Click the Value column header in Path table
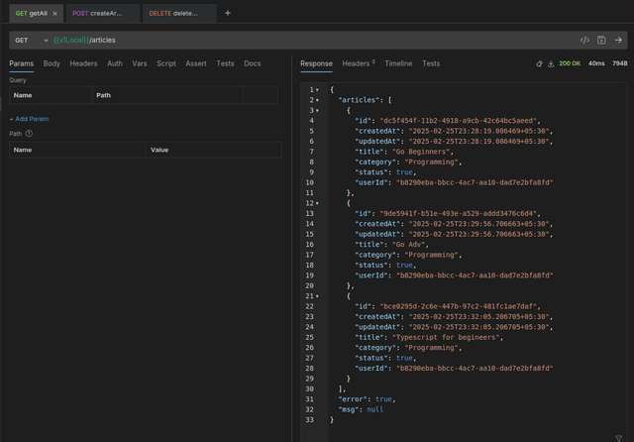 pos(214,150)
